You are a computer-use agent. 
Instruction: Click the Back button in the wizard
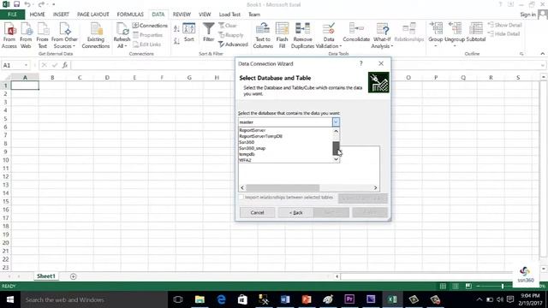coord(295,212)
